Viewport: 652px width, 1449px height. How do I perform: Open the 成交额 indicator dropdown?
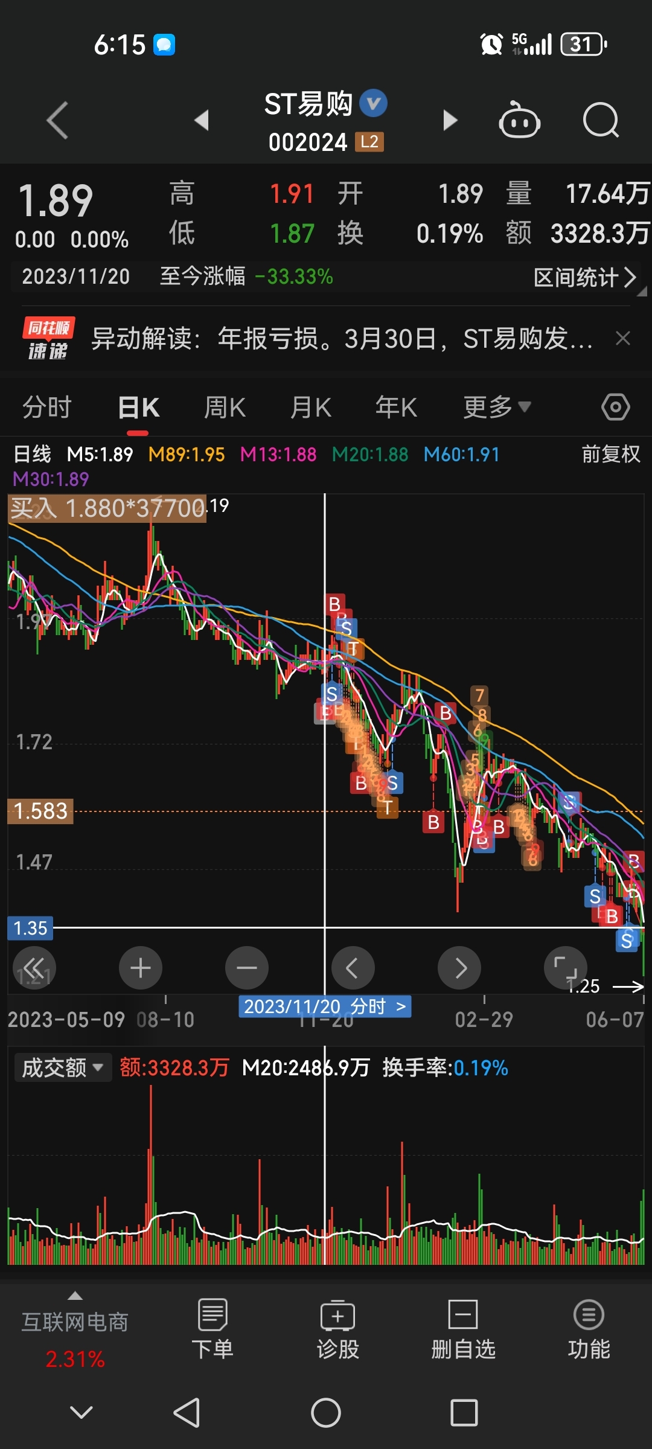[63, 1067]
